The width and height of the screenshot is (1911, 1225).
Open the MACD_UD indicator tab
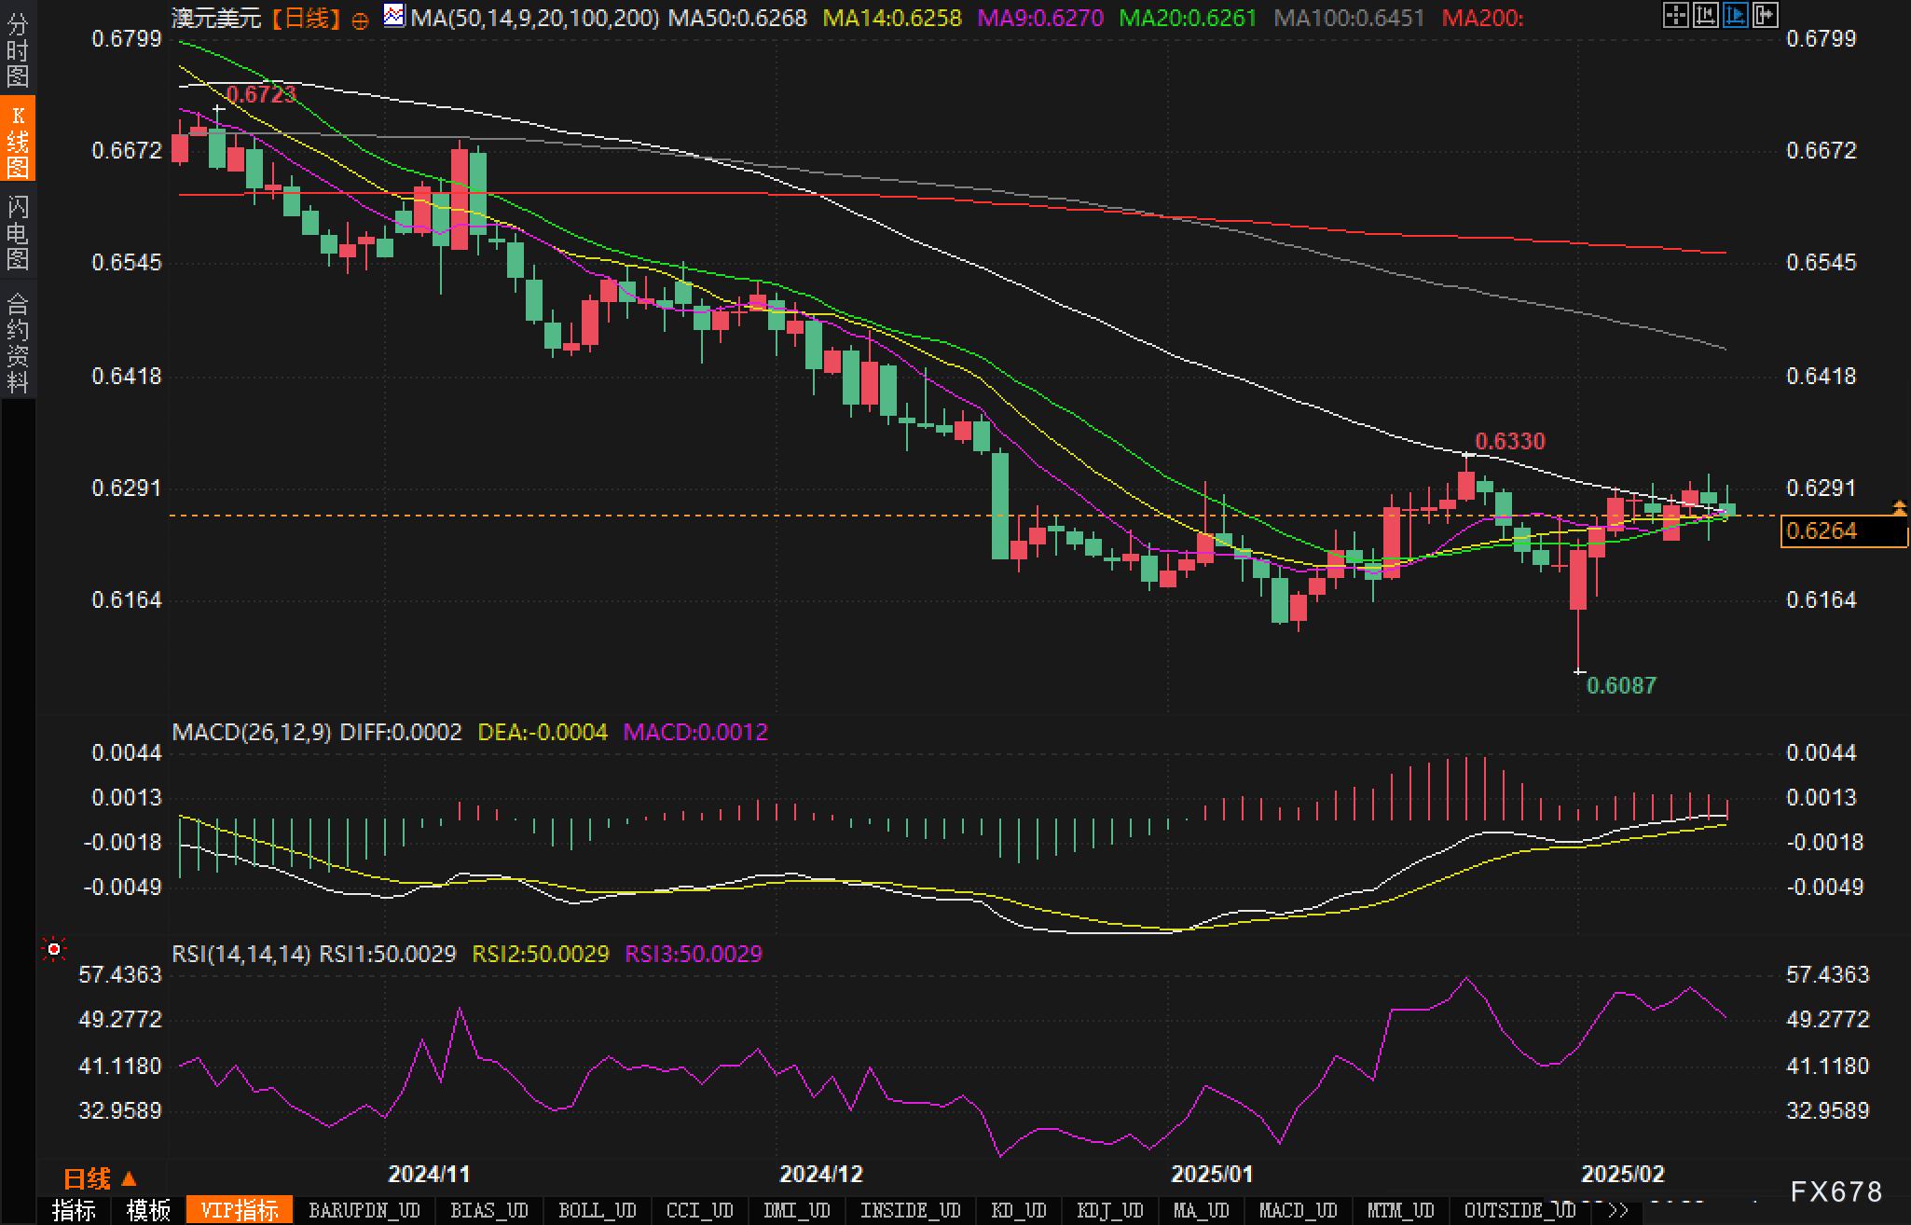[x=1297, y=1209]
